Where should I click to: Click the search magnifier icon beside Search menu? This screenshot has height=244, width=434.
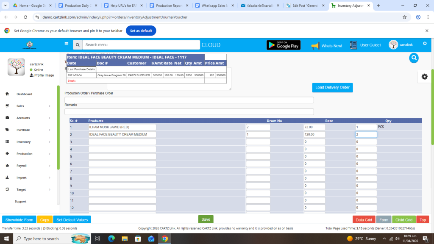[78, 45]
